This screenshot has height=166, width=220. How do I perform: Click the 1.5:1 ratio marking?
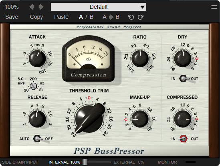131,68
